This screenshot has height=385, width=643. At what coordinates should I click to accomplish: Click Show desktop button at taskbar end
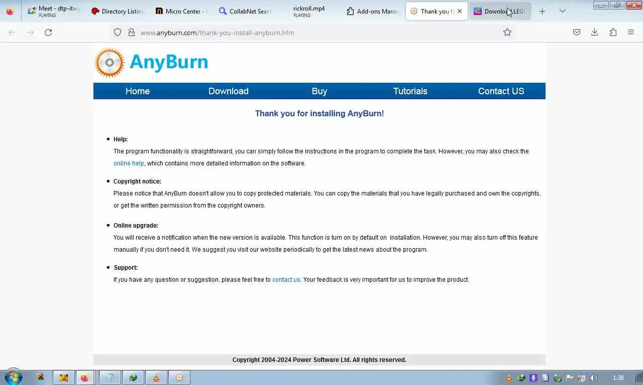pyautogui.click(x=639, y=377)
